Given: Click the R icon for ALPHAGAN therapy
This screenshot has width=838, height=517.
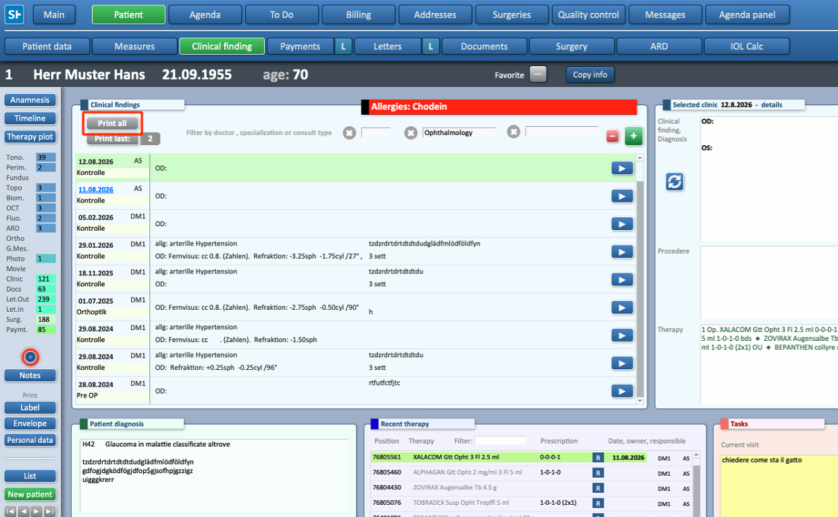Looking at the screenshot, I should (x=598, y=472).
